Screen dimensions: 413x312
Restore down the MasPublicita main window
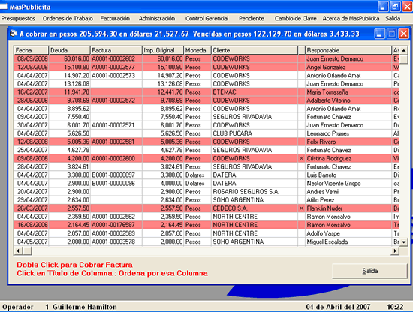point(395,6)
